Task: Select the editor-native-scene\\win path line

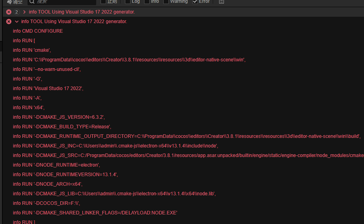Action: tap(129, 60)
